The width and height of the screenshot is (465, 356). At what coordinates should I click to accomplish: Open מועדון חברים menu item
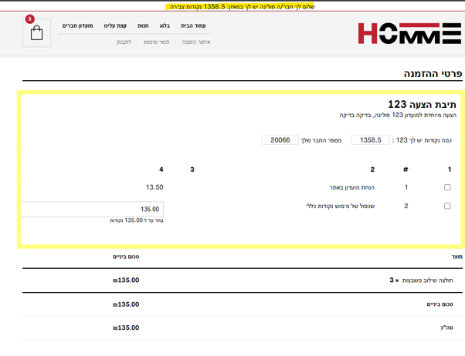78,26
